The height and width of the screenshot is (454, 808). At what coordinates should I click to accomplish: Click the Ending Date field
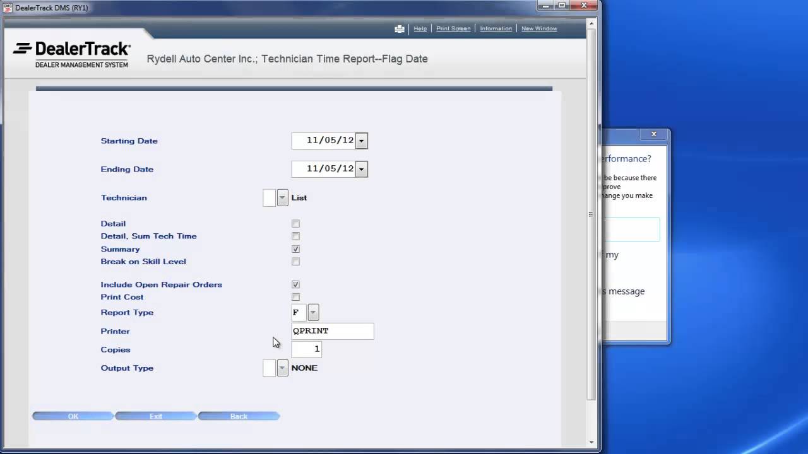pyautogui.click(x=324, y=170)
